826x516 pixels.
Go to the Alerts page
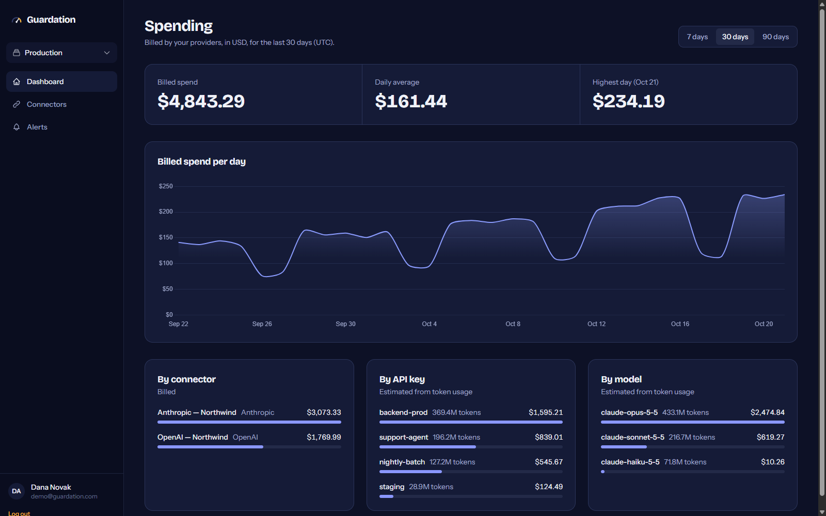[x=61, y=127]
